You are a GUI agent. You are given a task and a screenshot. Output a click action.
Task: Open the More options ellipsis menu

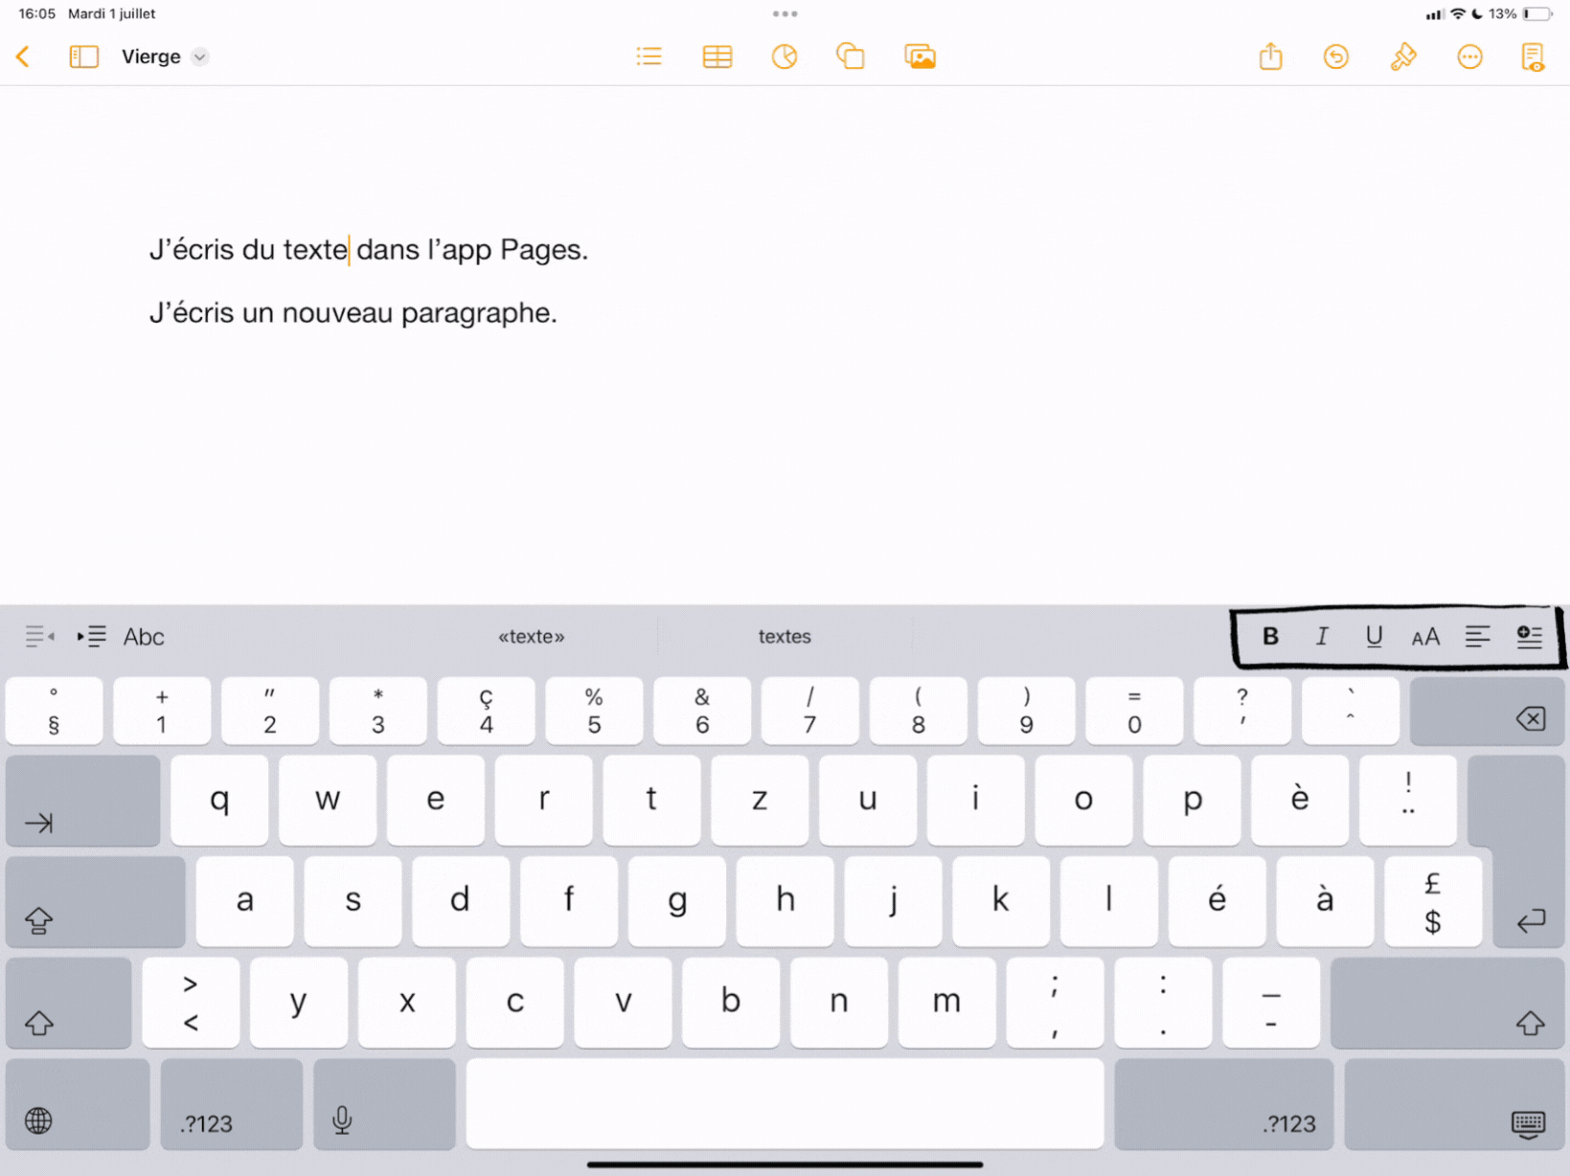point(1469,57)
